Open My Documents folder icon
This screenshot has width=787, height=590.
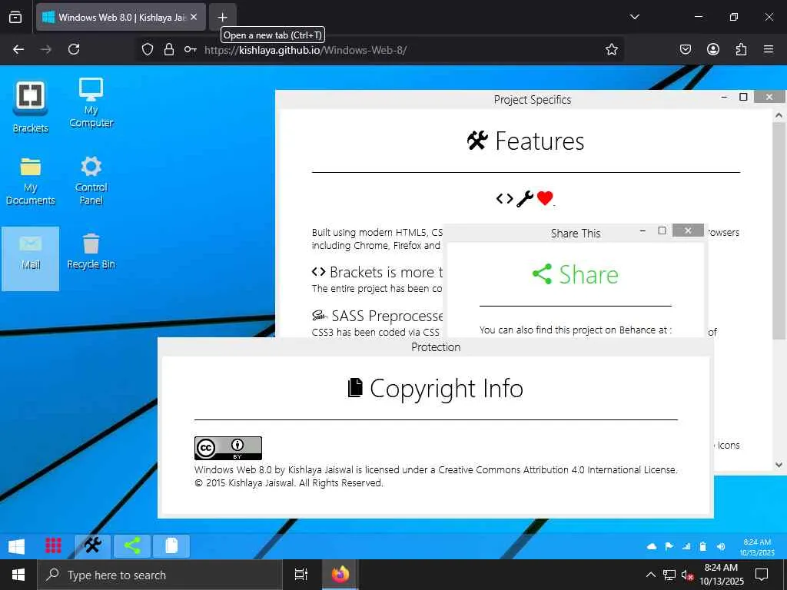click(x=30, y=181)
